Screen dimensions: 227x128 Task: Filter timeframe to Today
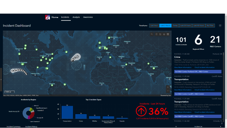tap(175, 25)
